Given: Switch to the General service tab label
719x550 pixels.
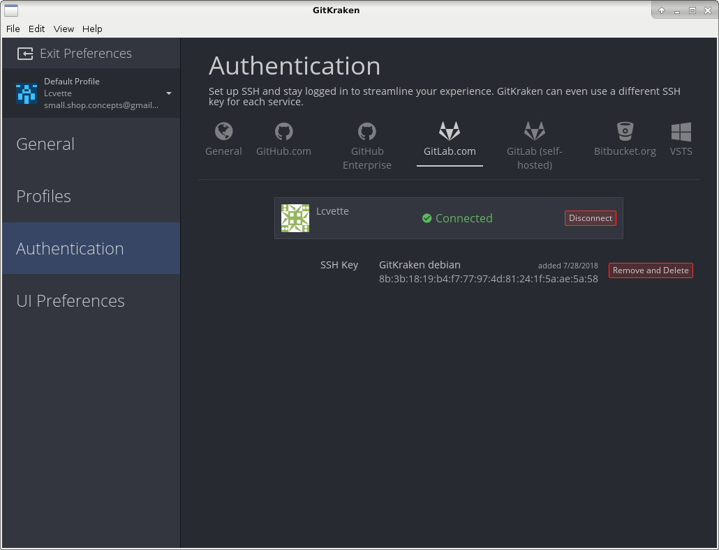Looking at the screenshot, I should pos(223,151).
